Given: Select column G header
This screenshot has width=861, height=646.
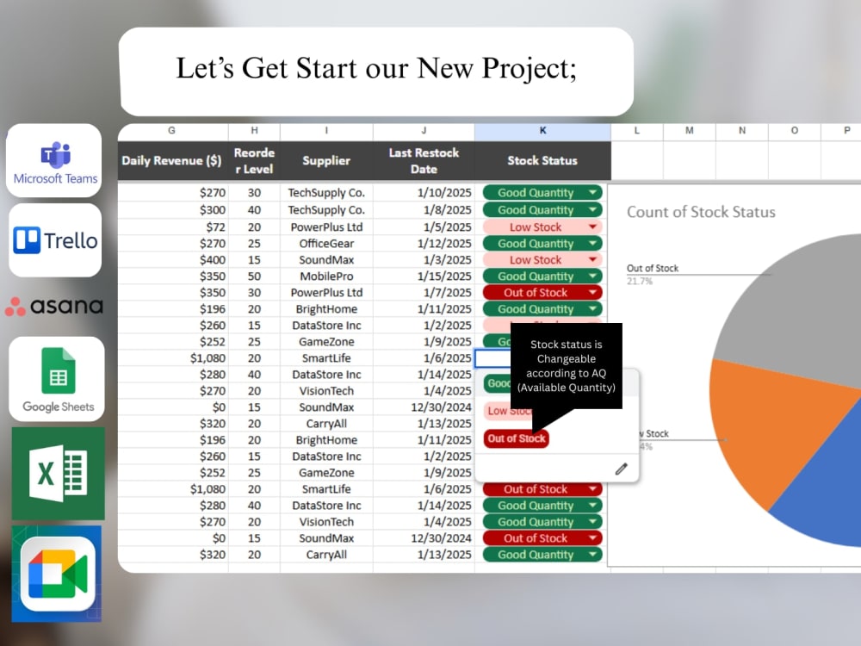Looking at the screenshot, I should point(172,131).
